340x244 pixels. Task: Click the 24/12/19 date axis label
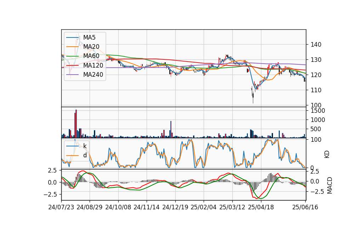[175, 207]
